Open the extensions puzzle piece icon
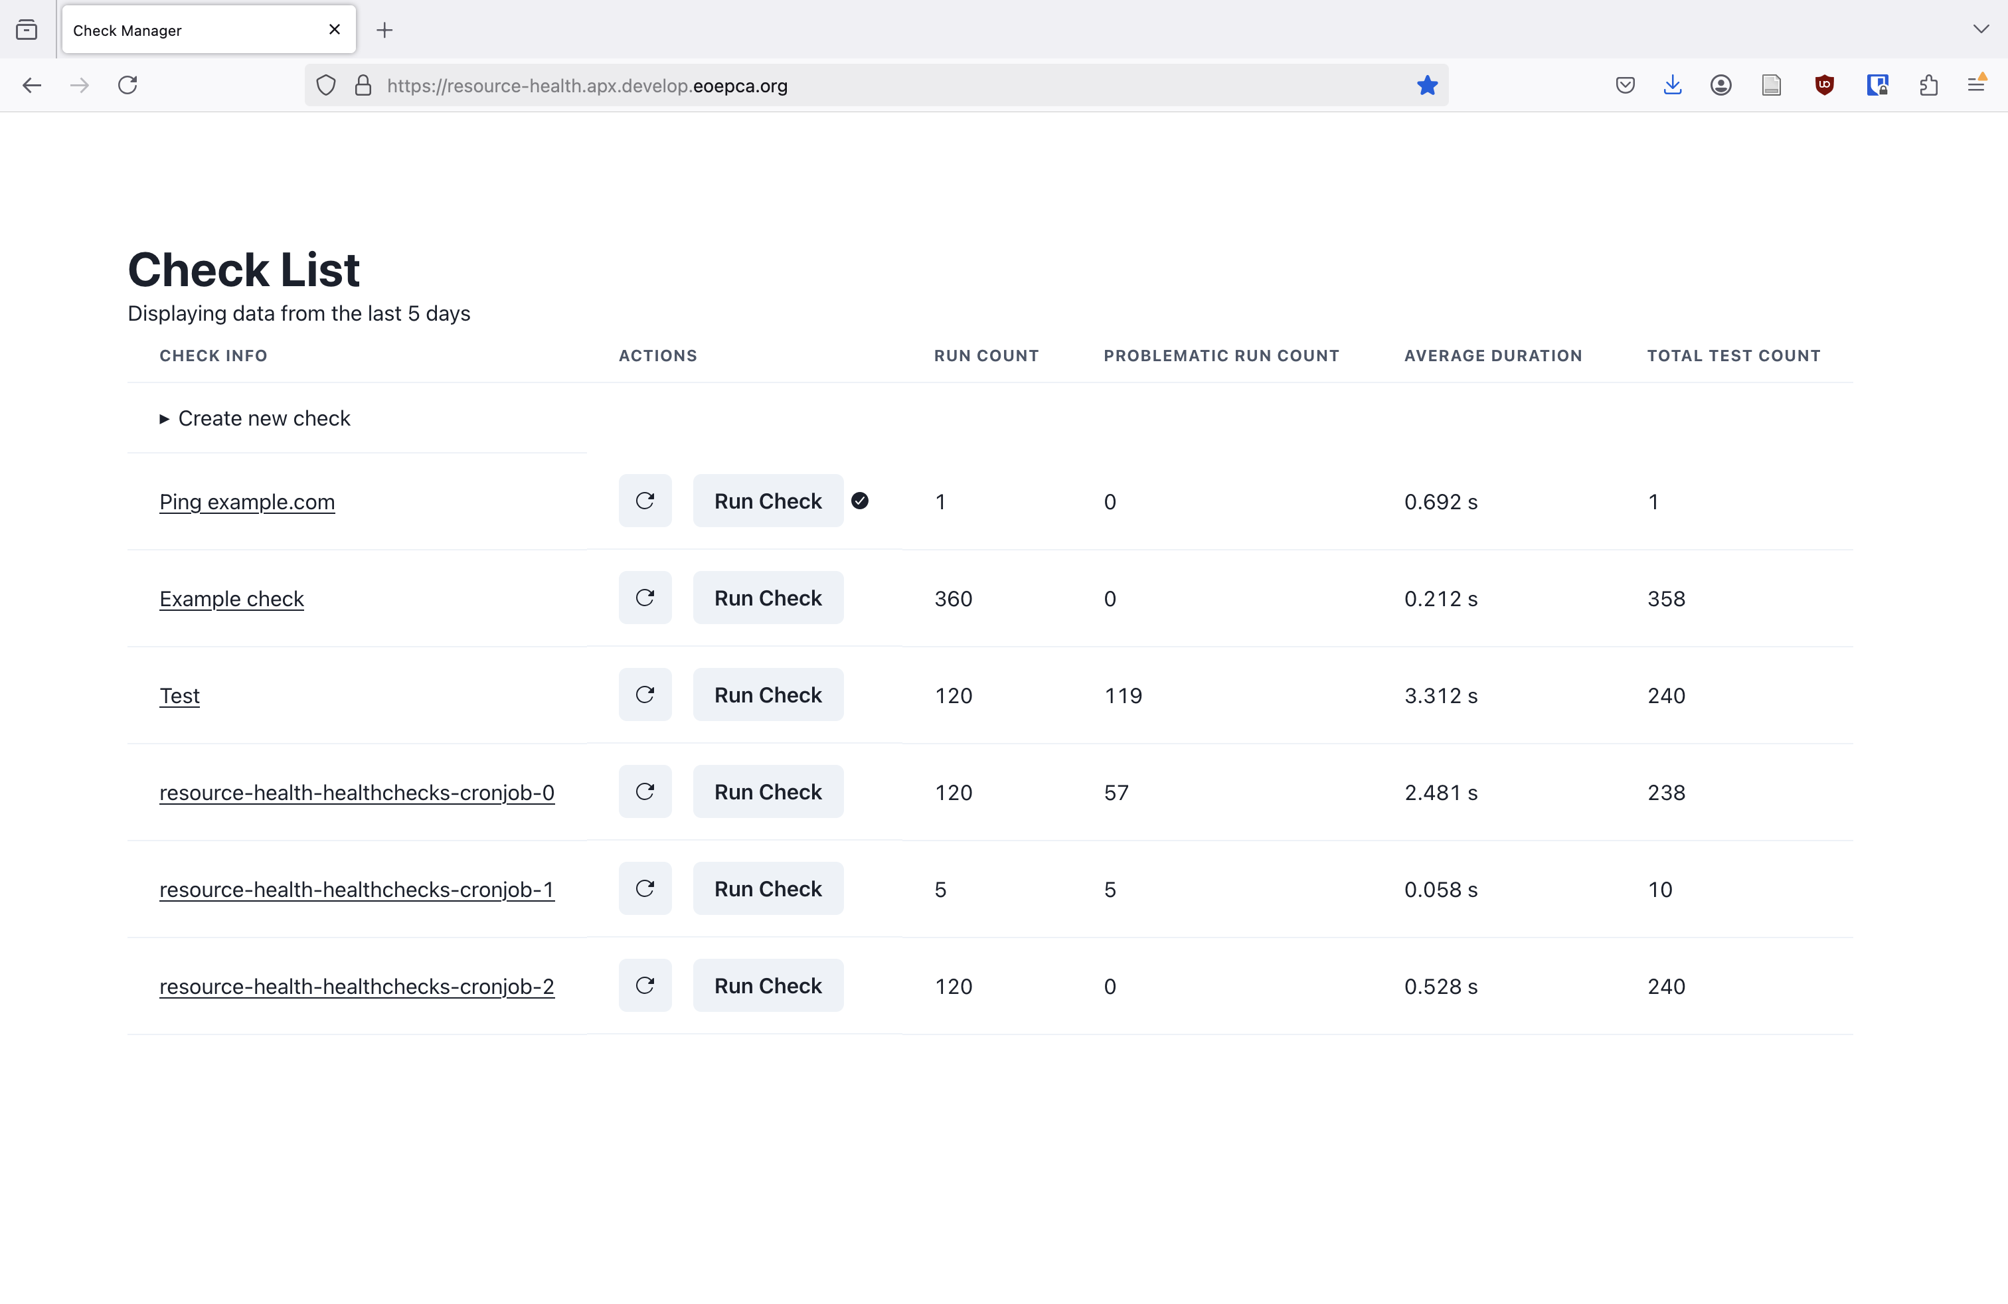 point(1929,85)
